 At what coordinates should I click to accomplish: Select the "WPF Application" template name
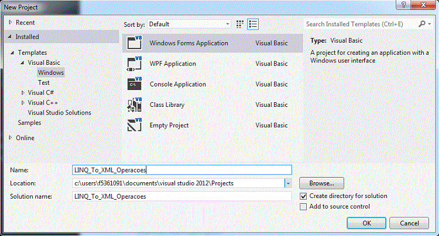click(173, 64)
